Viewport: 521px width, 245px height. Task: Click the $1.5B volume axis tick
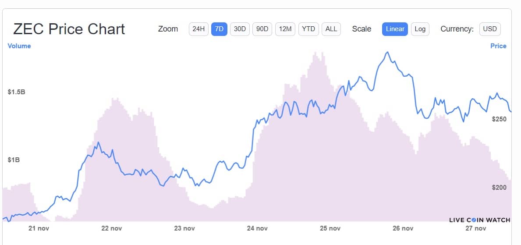pyautogui.click(x=16, y=92)
